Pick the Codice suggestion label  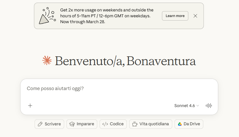[117, 124]
